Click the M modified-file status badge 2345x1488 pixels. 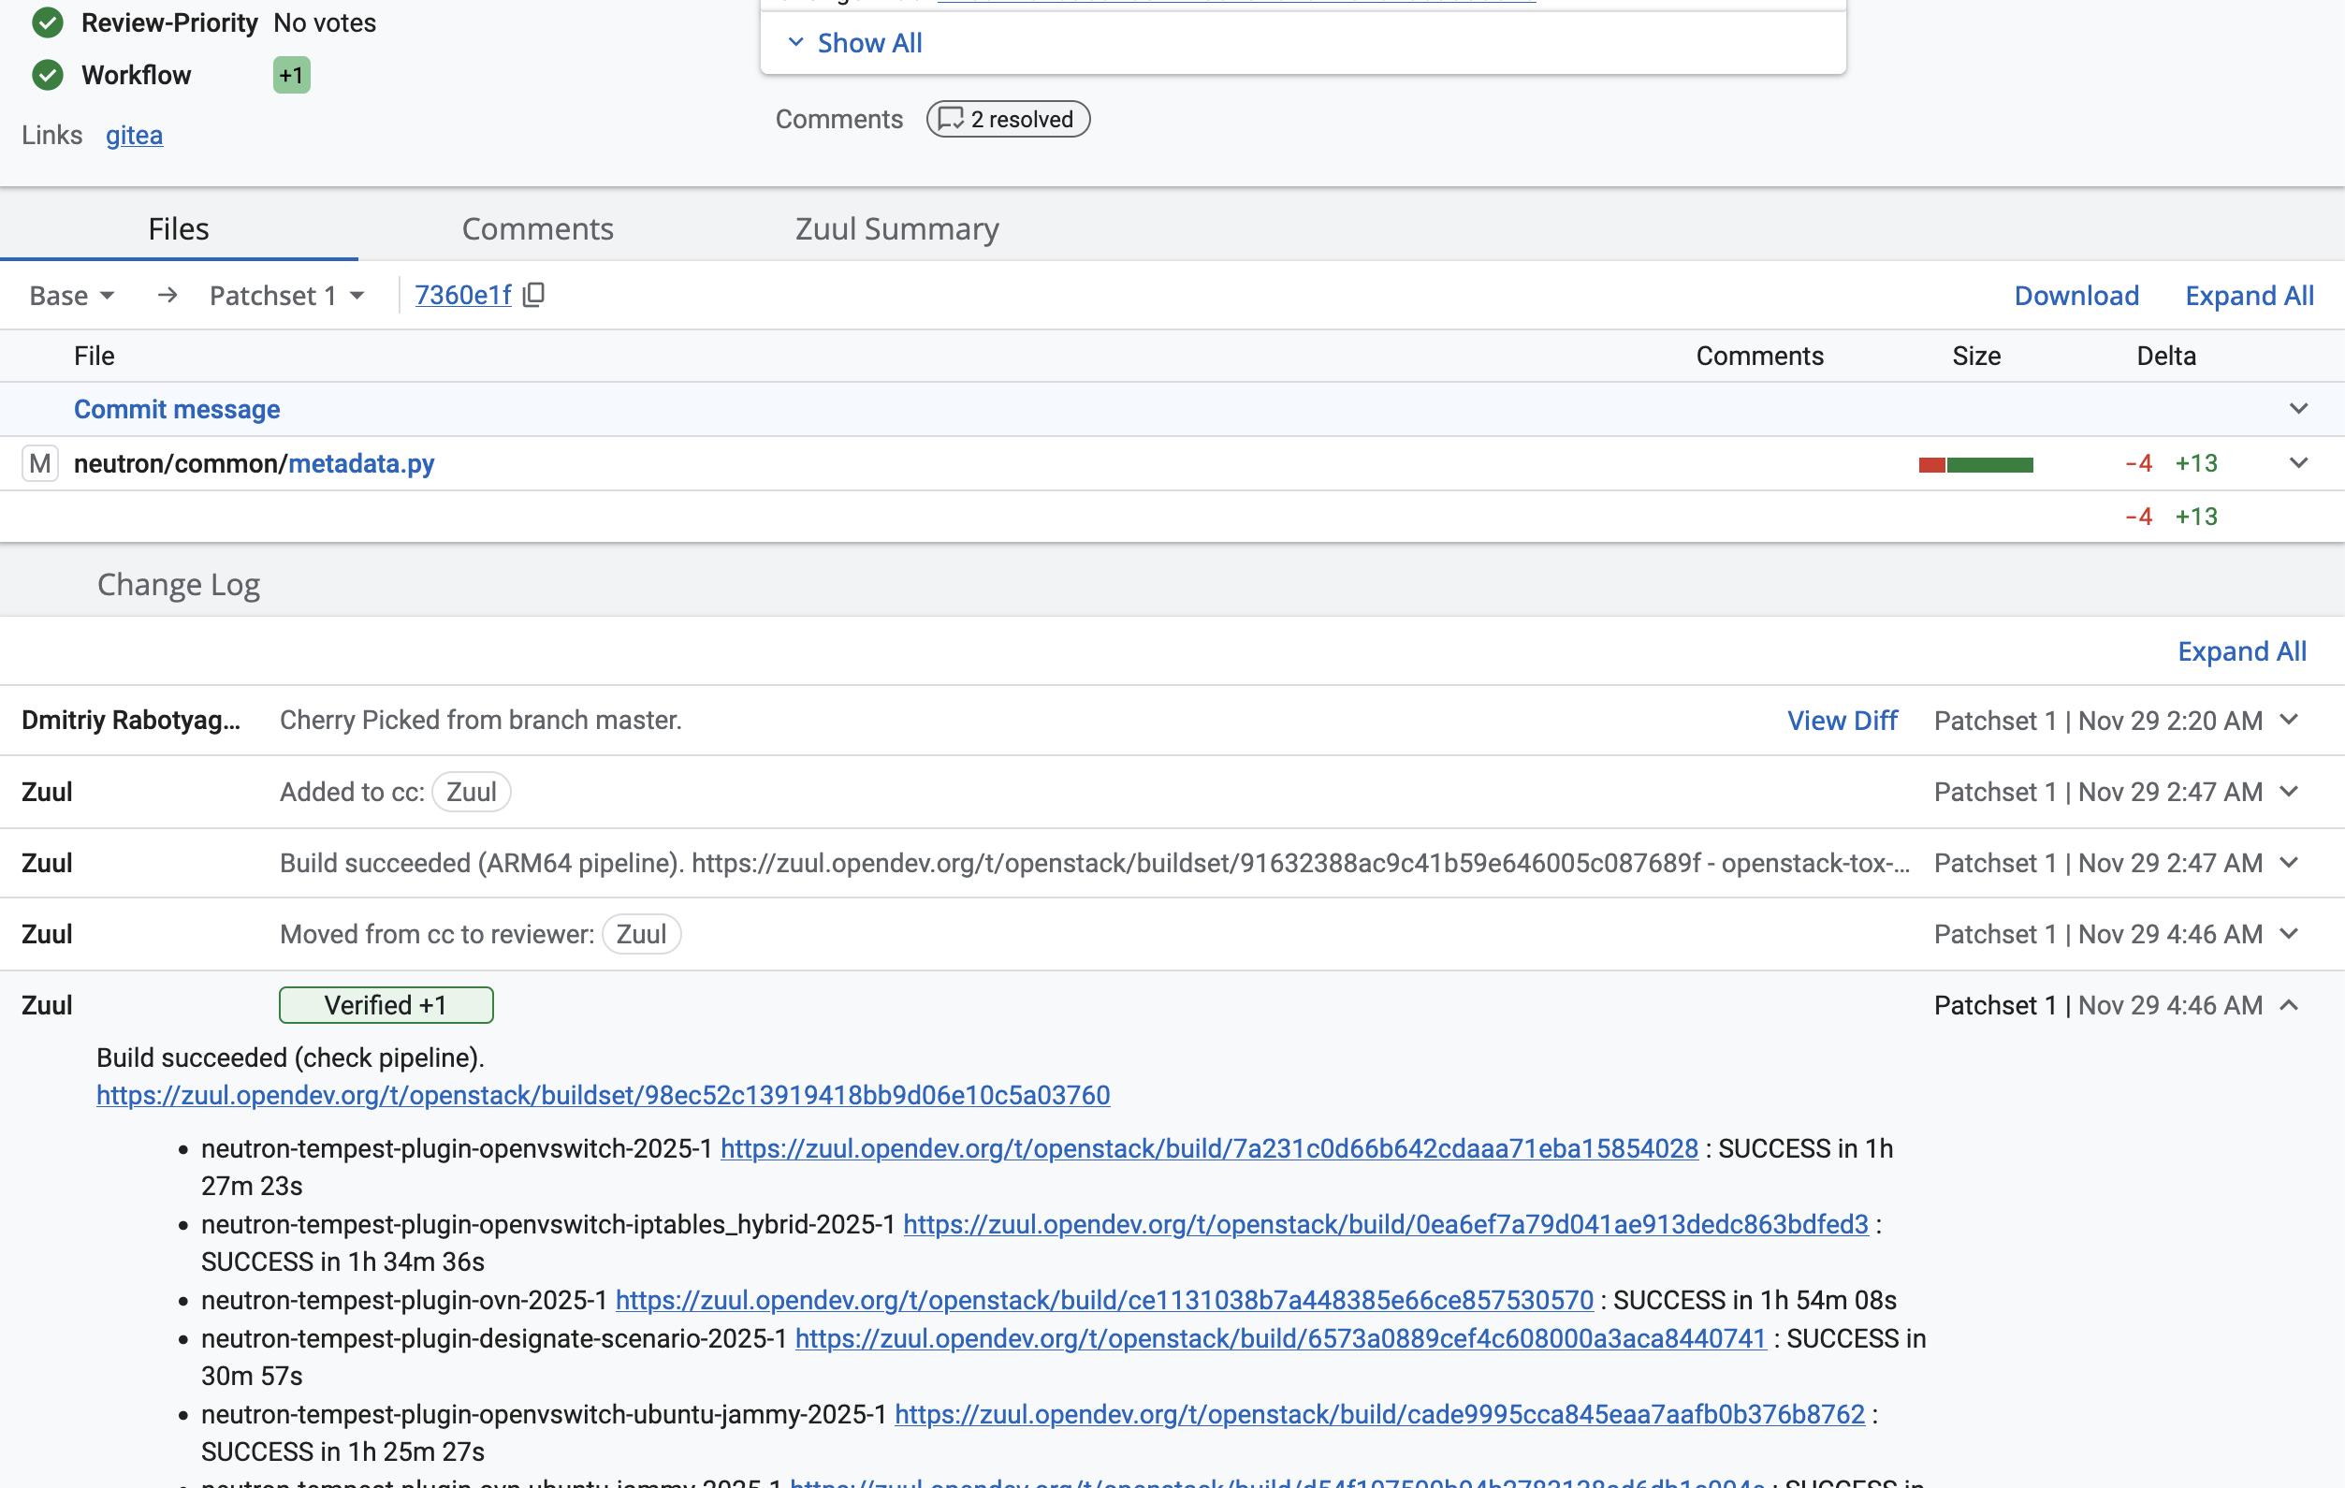[x=40, y=463]
